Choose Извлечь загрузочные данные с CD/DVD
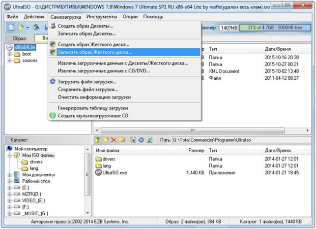Image resolution: width=316 pixels, height=229 pixels. click(x=124, y=71)
